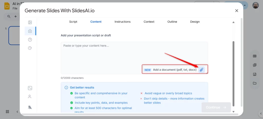Open the language translate icon

pyautogui.click(x=30, y=107)
